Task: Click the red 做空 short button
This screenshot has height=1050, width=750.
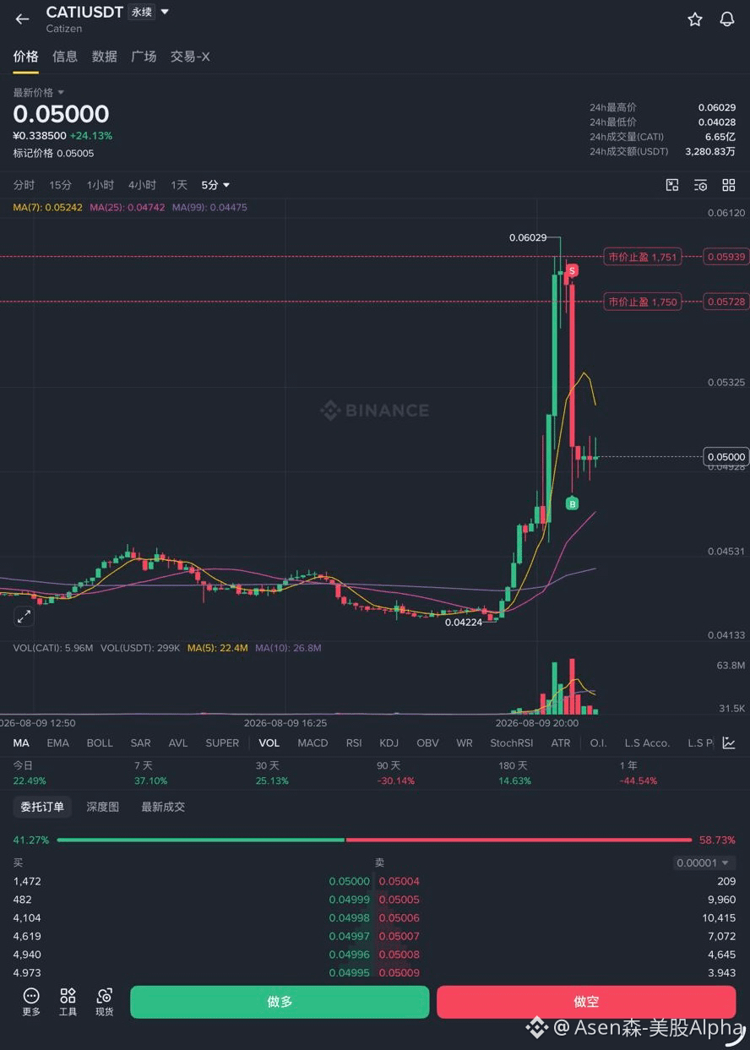Action: click(x=586, y=1002)
